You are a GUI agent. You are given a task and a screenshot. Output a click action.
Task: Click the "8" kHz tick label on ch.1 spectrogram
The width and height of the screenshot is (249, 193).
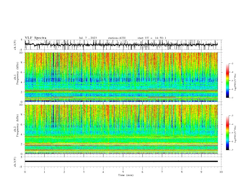pos(22,62)
